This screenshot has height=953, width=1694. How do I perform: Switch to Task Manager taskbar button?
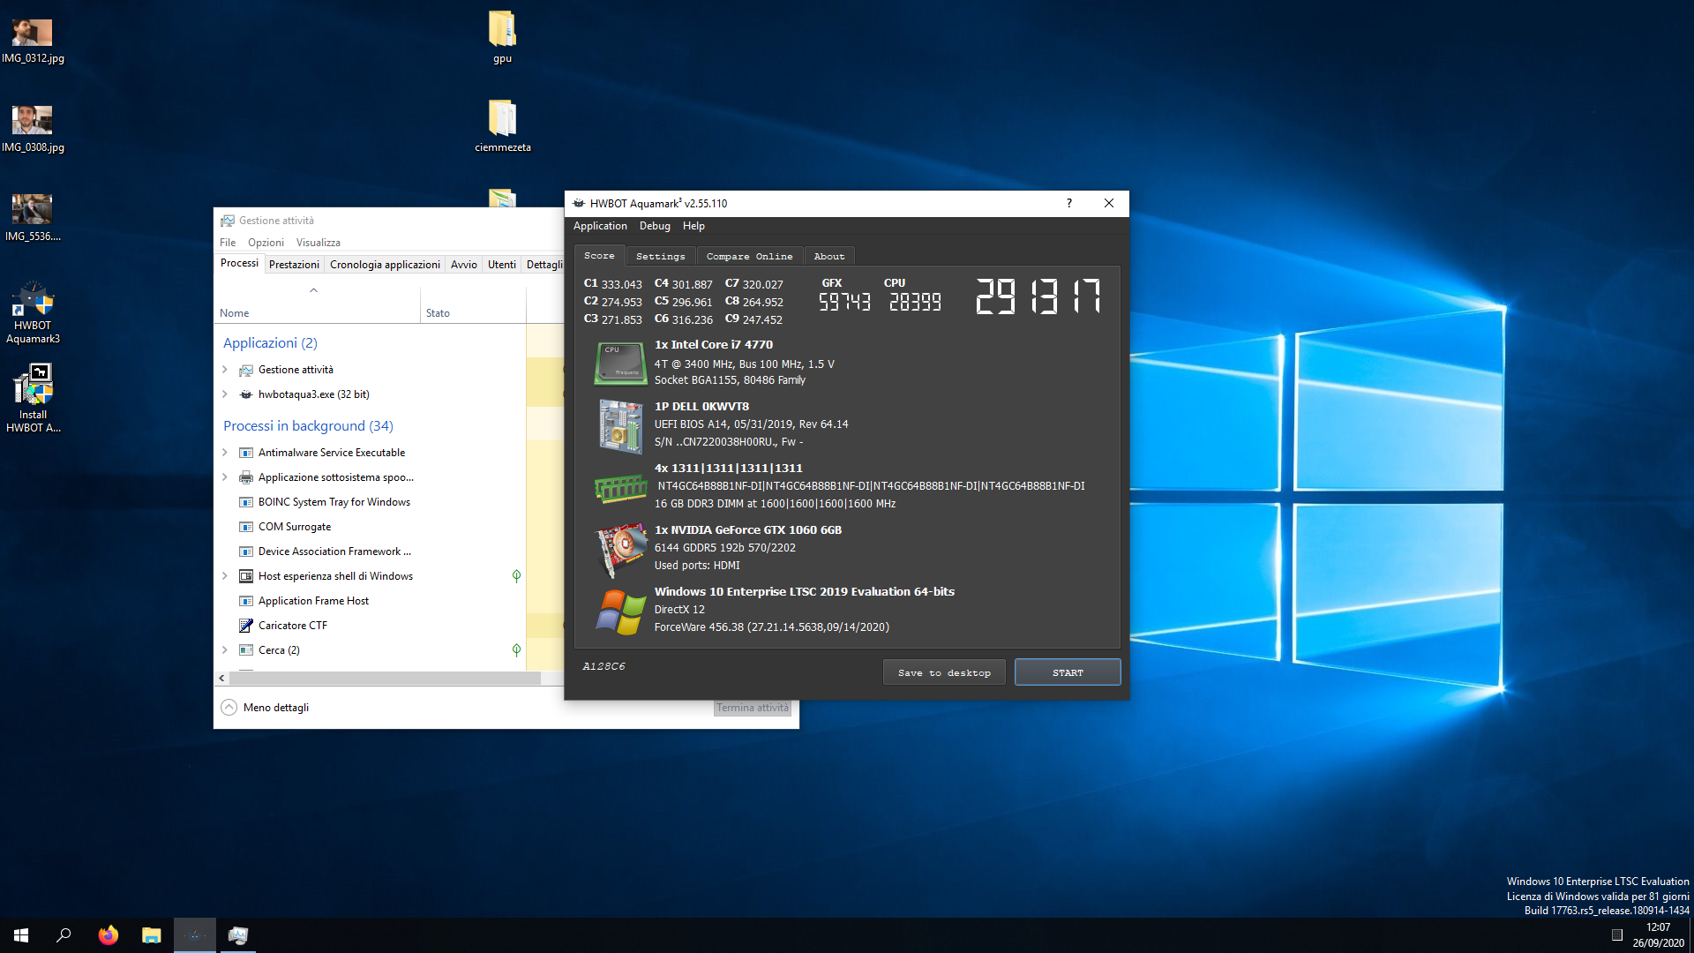(x=238, y=935)
